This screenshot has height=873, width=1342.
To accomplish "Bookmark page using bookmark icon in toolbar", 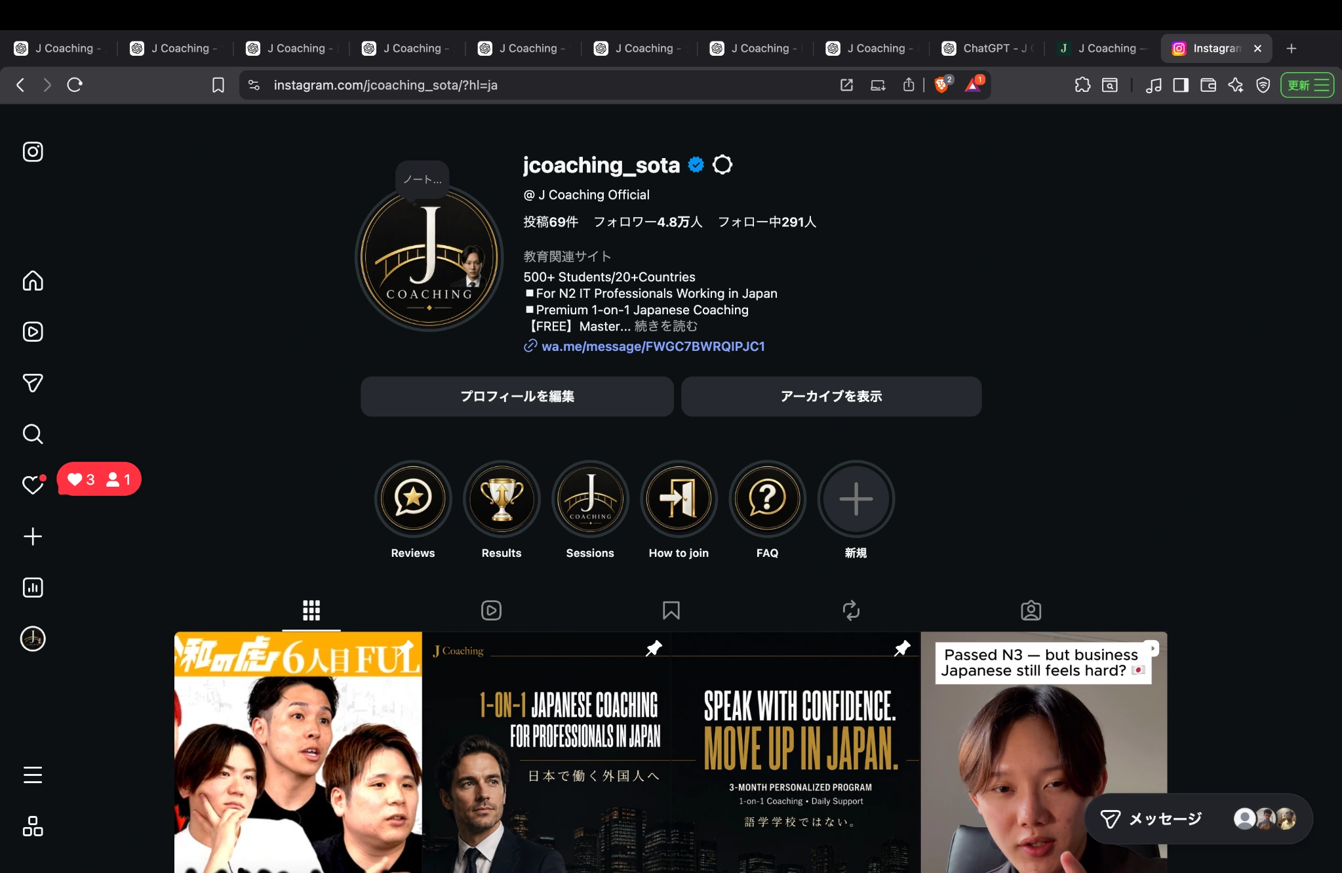I will pyautogui.click(x=218, y=85).
